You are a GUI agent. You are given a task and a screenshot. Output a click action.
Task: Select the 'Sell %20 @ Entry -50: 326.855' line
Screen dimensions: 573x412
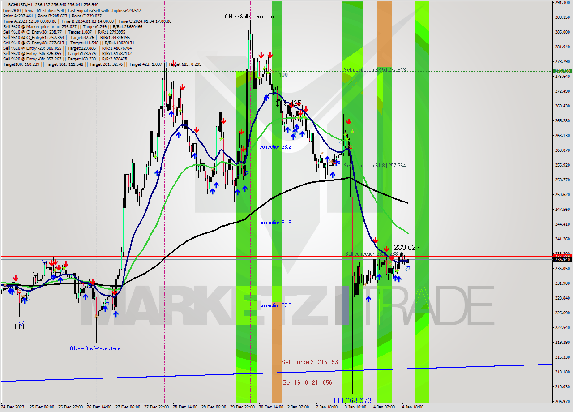pyautogui.click(x=68, y=53)
